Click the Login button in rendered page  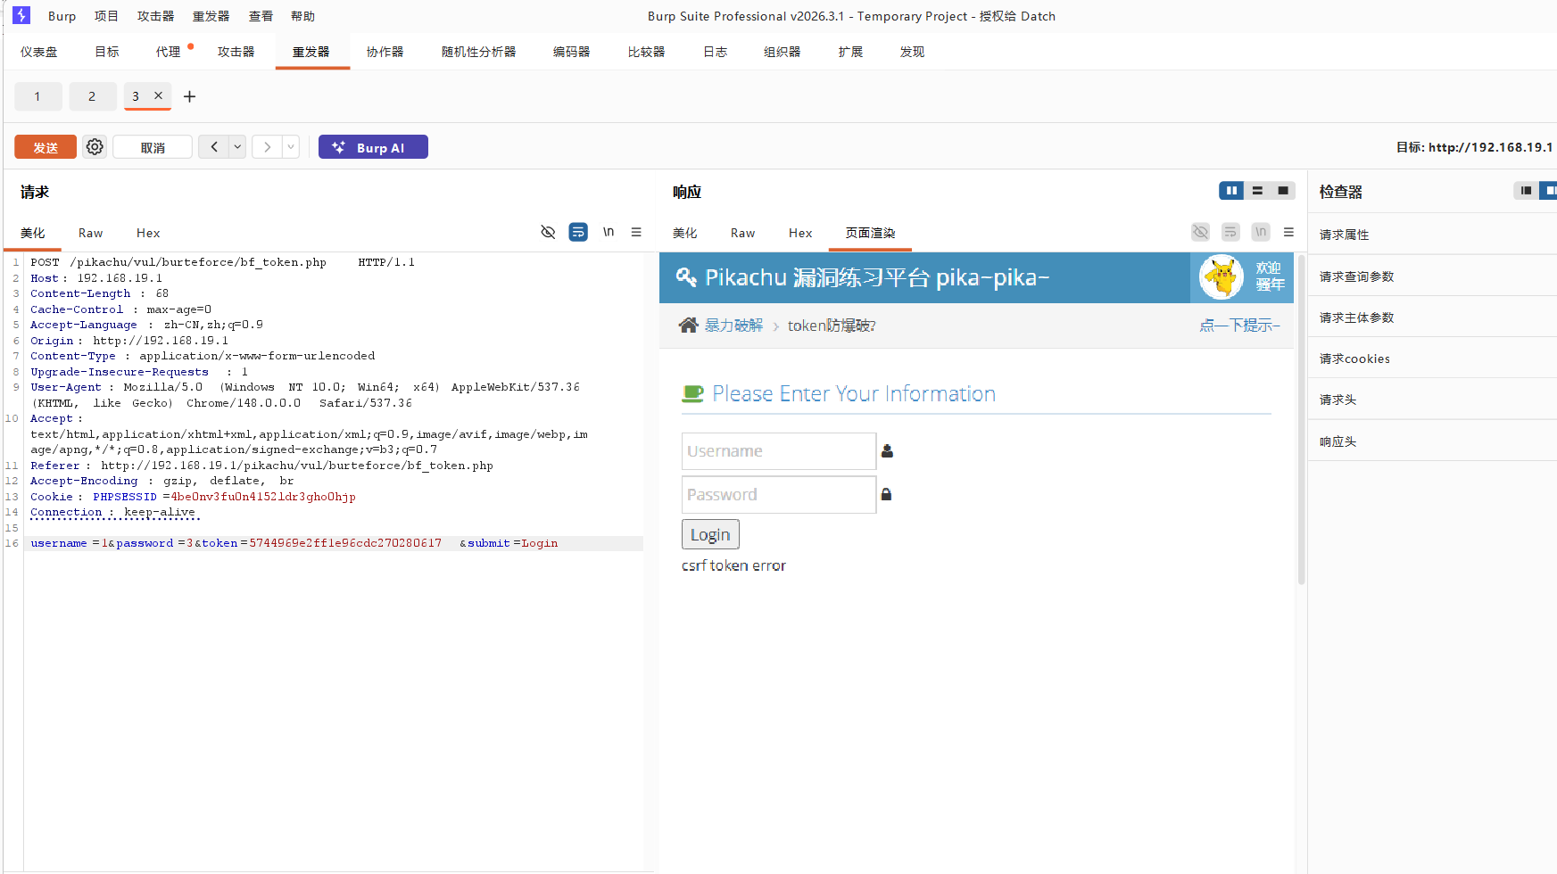coord(710,534)
